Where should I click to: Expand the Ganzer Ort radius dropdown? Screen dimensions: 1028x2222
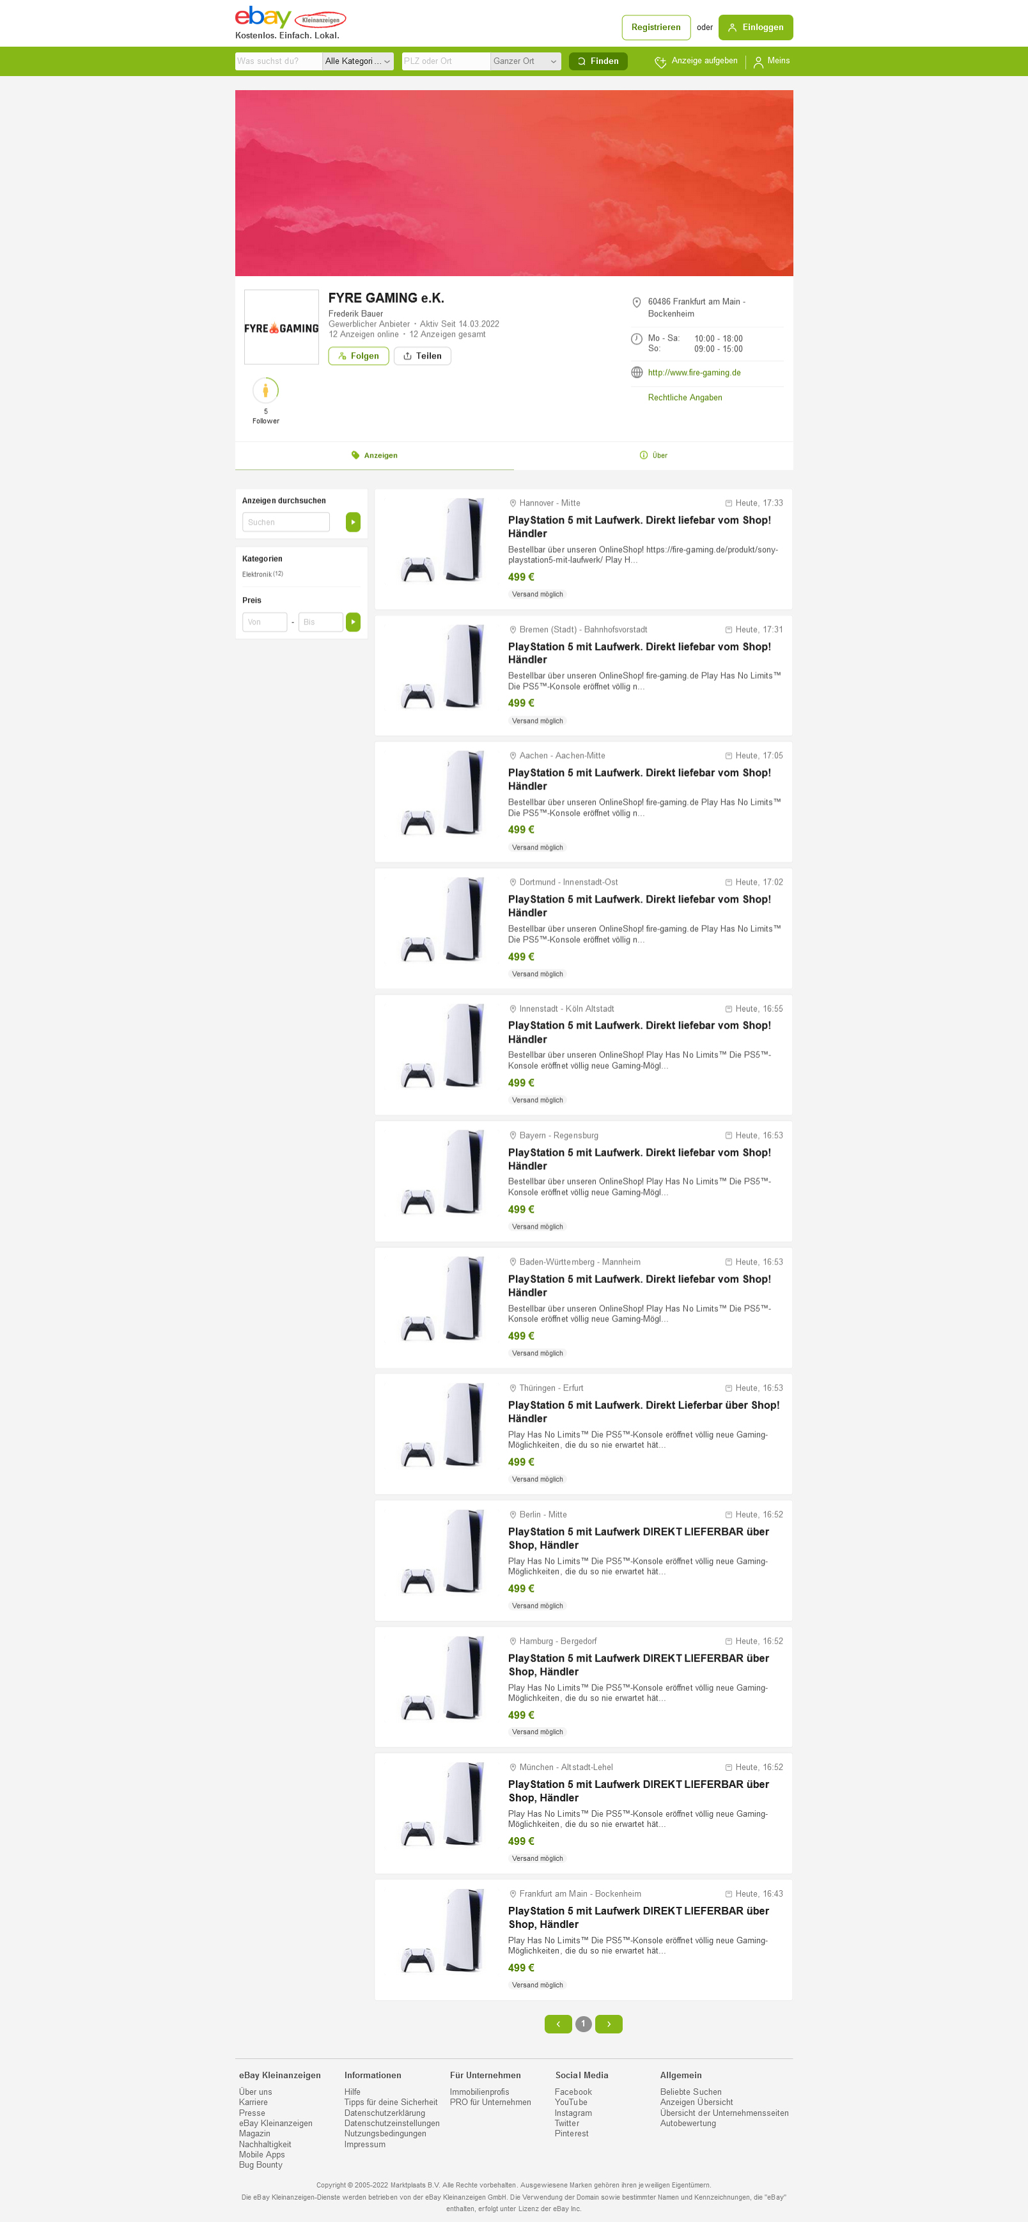tap(526, 61)
